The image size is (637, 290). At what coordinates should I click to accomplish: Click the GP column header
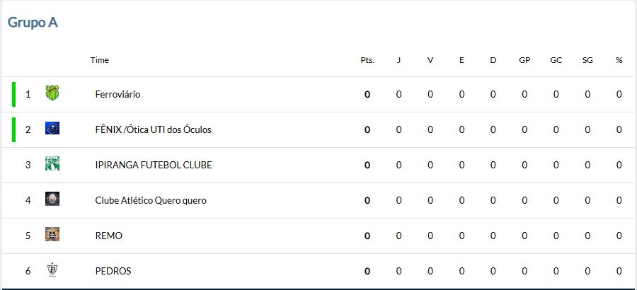(x=524, y=60)
